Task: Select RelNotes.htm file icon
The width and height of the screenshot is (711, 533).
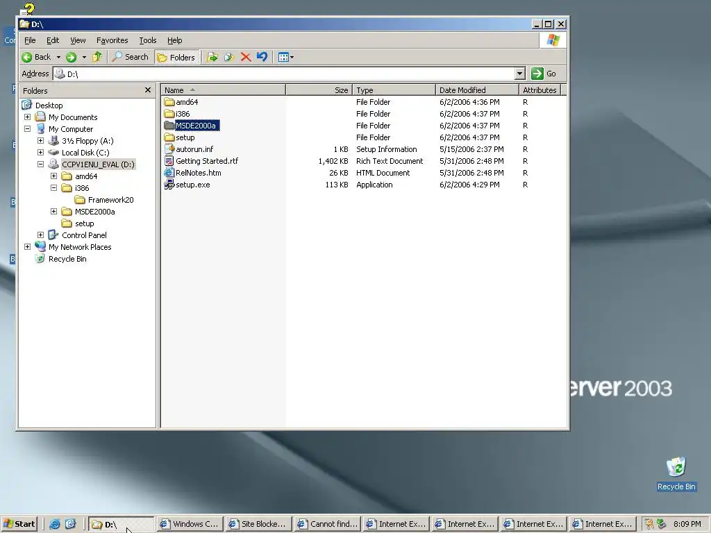Action: click(x=169, y=173)
